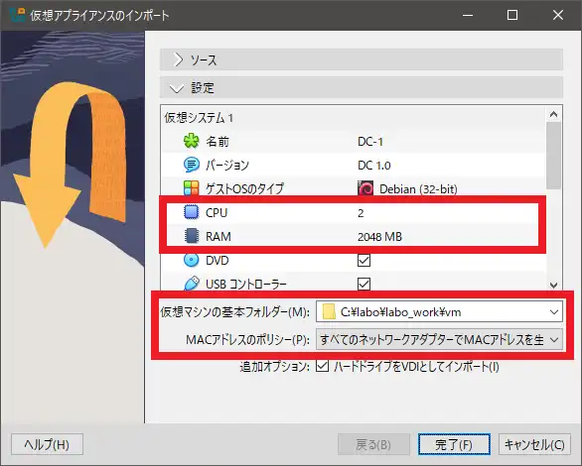This screenshot has width=582, height=466.
Task: Maximize the import appliance window
Action: 512,15
